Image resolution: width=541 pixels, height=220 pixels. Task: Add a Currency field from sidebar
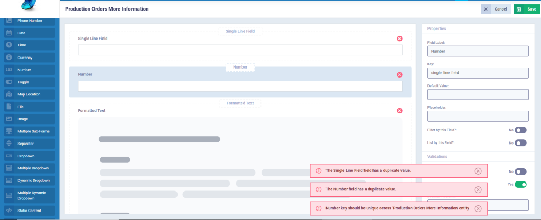pos(30,58)
